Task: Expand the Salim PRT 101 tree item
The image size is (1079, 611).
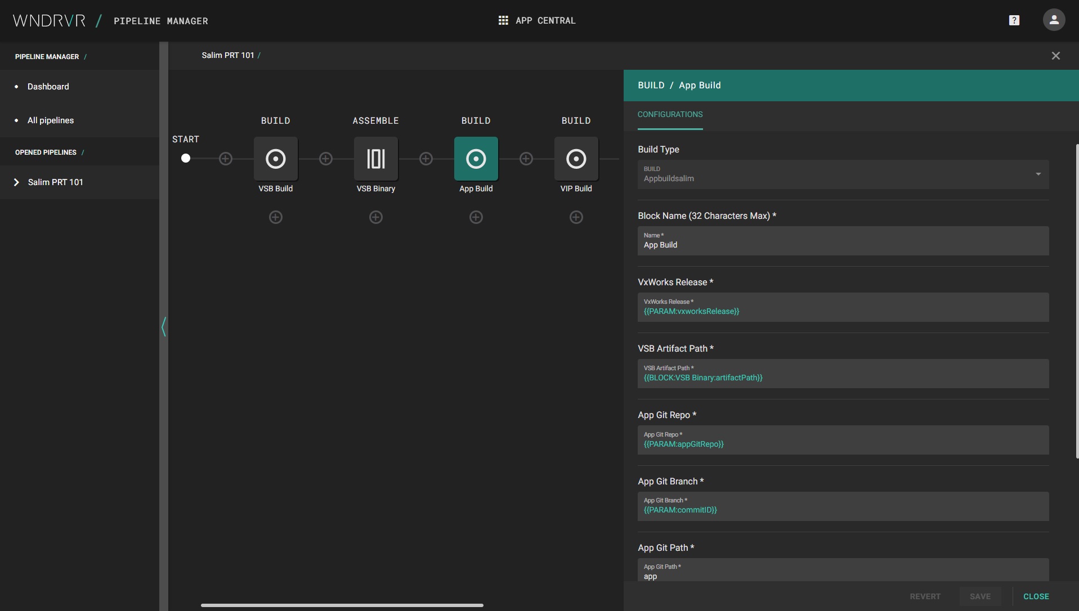Action: [16, 182]
